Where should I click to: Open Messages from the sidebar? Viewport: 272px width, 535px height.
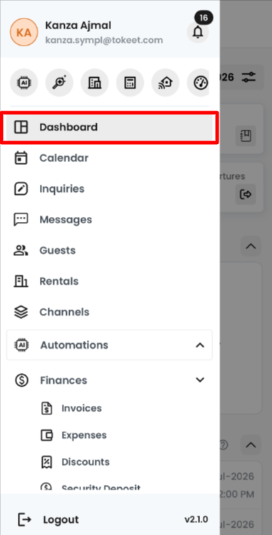click(110, 220)
